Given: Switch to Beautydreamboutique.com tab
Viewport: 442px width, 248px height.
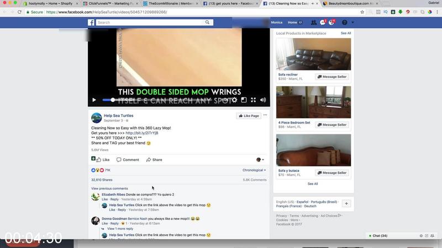Looking at the screenshot, I should [351, 4].
